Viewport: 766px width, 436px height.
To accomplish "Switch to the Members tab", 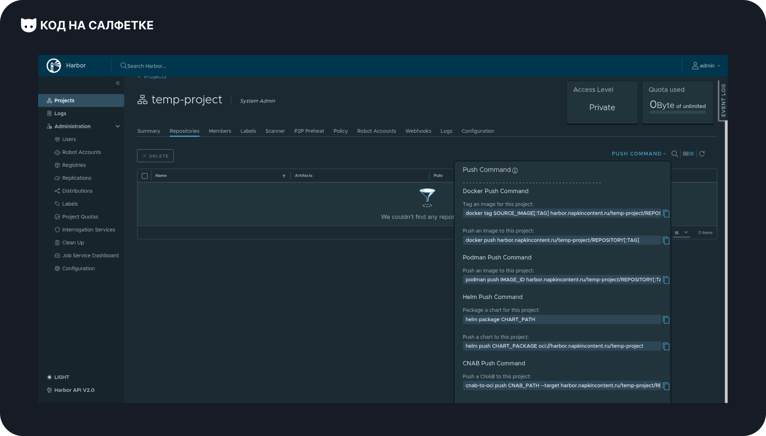I will 220,131.
